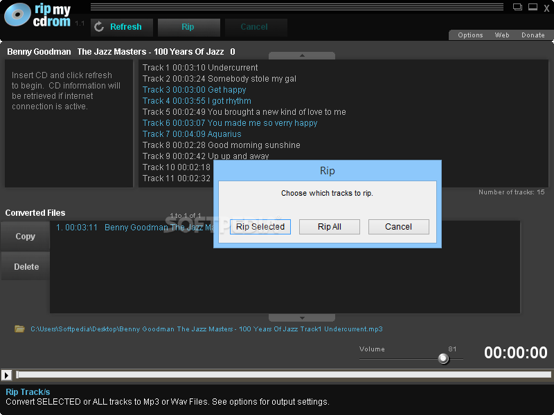Viewport: 554px width, 415px height.
Task: Click Number of tracks: 15 label
Action: click(x=511, y=192)
